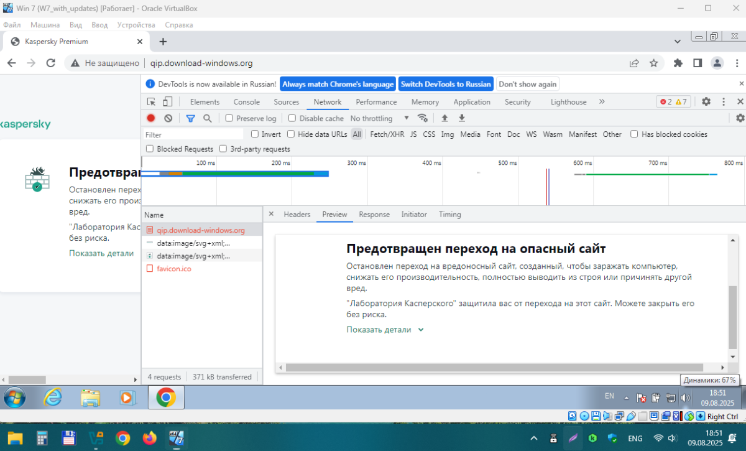Go back in Chrome
Image resolution: width=746 pixels, height=451 pixels.
pos(12,63)
